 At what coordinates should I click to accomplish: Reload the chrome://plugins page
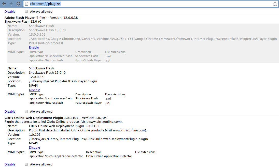[18, 4]
